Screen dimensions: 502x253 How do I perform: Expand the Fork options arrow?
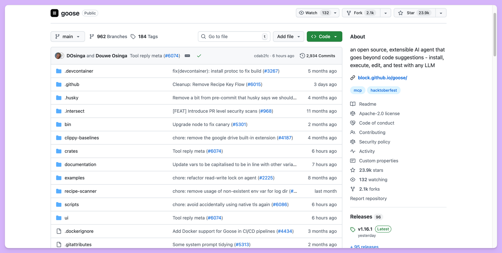[386, 13]
